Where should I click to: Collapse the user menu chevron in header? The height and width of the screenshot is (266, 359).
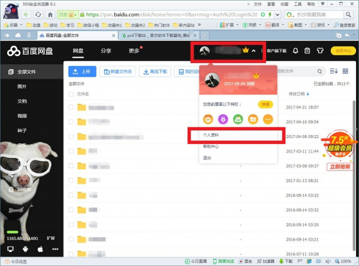[254, 51]
